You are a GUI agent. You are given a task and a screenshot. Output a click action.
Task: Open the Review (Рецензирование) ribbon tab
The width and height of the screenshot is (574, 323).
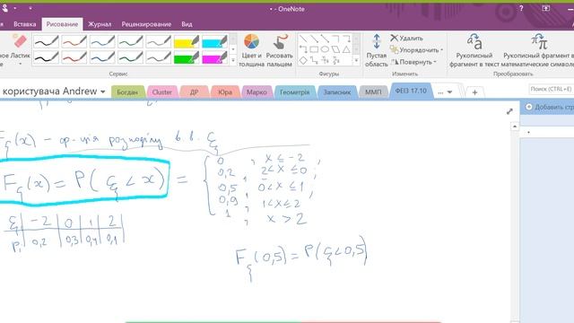(x=146, y=24)
